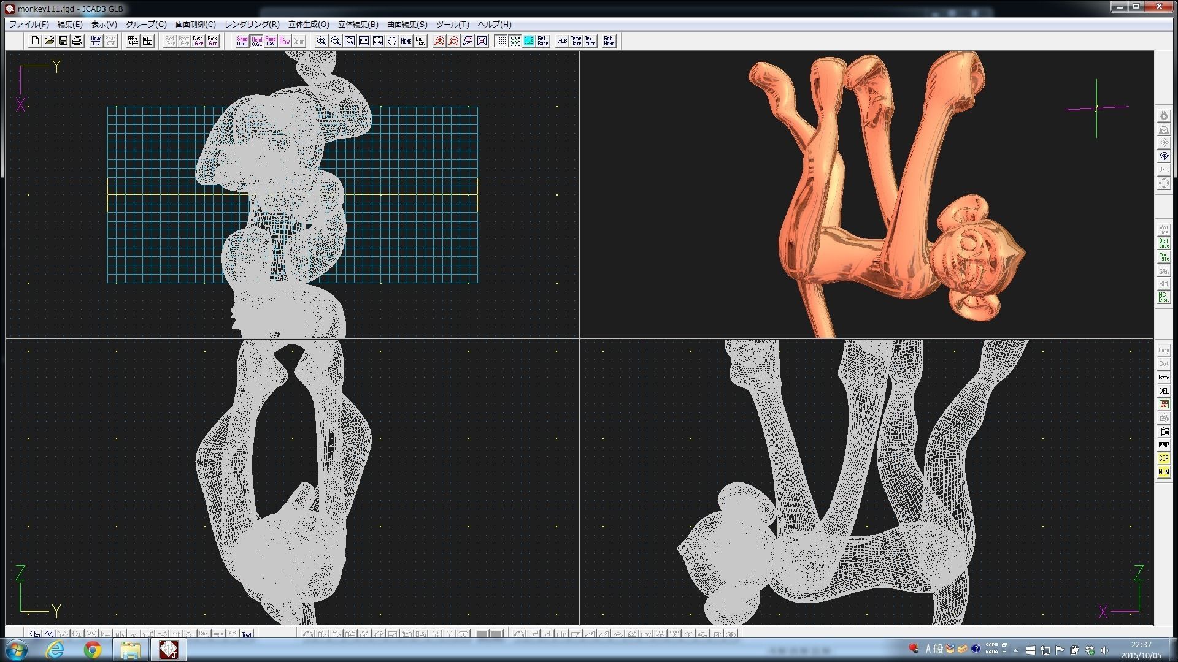
Task: Select Shad O.GL shading mode
Action: (x=242, y=41)
